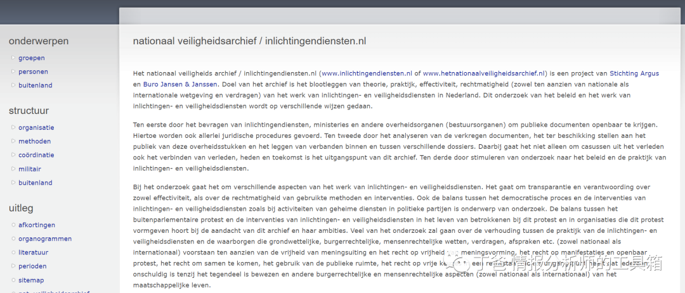The image size is (685, 293).
Task: Go to organisatie under structuur
Action: (x=36, y=128)
